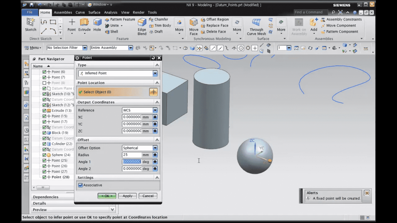The height and width of the screenshot is (223, 397).
Task: Toggle the Associative checkbox
Action: click(x=81, y=185)
